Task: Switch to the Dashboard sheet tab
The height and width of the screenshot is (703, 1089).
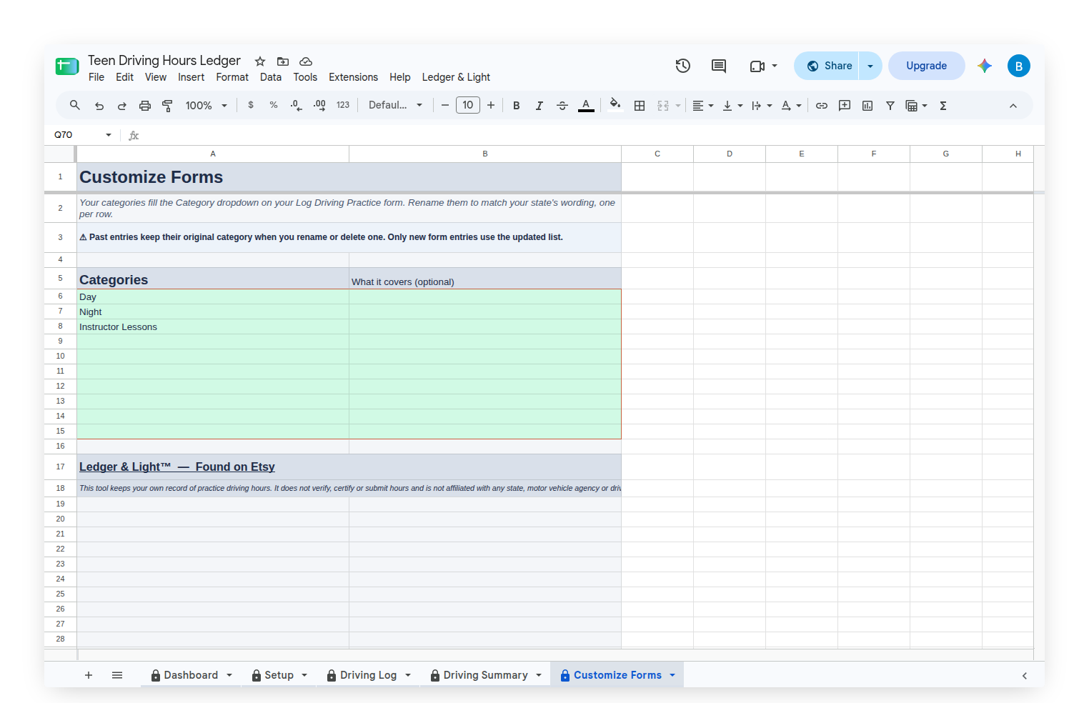Action: pos(191,675)
